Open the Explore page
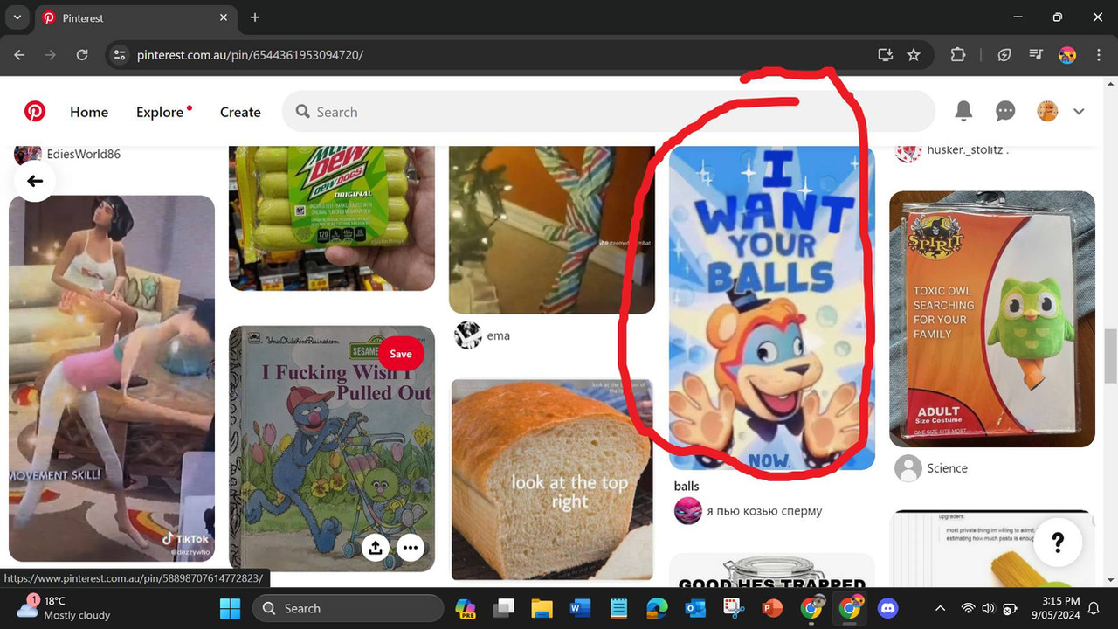Screen dimensions: 1118x629 pyautogui.click(x=160, y=112)
